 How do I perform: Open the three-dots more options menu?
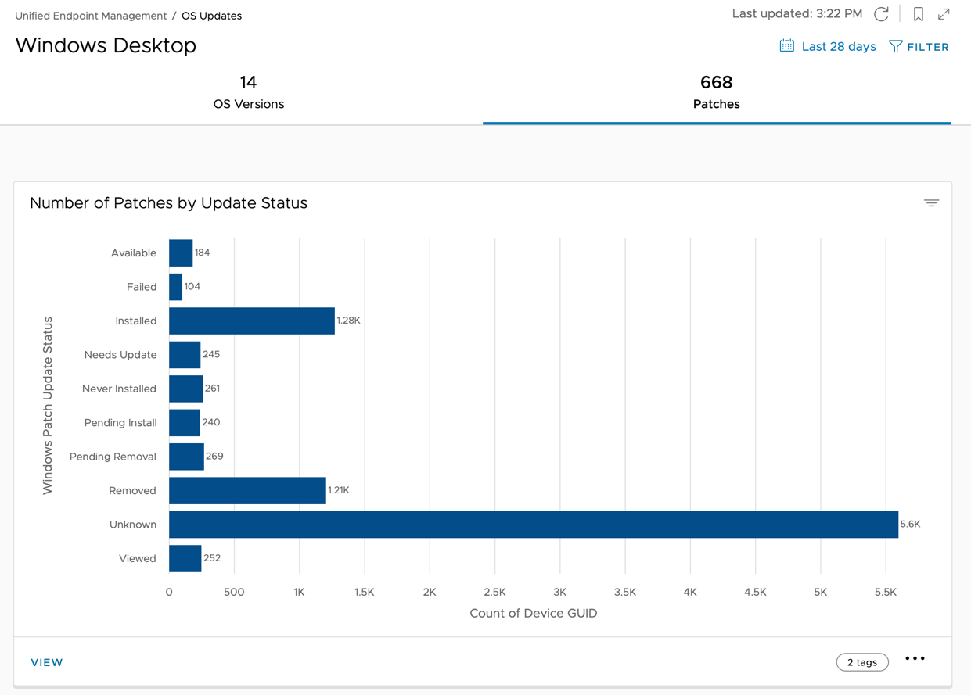point(915,659)
